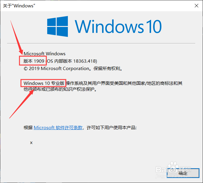Click the 2019 Microsoft Corporation copyright line
Screen dimensions: 203x183
tap(73, 69)
